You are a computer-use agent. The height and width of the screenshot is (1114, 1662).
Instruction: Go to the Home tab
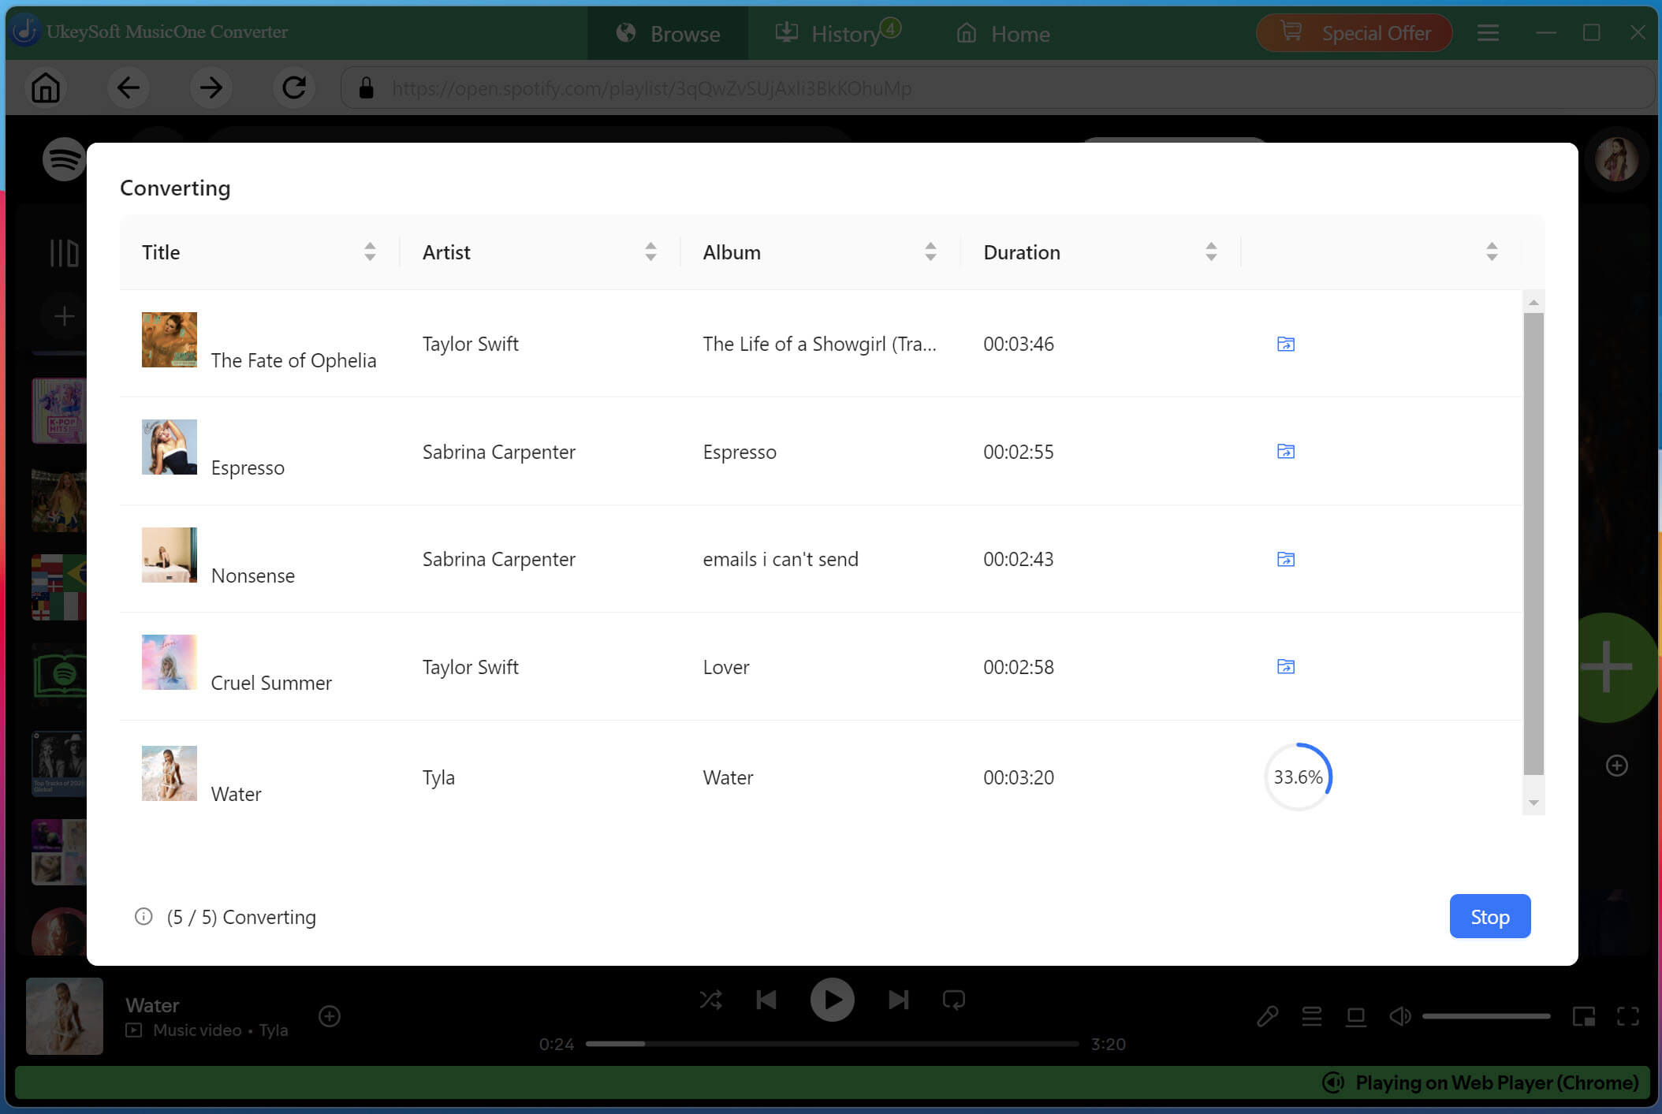coord(1003,33)
